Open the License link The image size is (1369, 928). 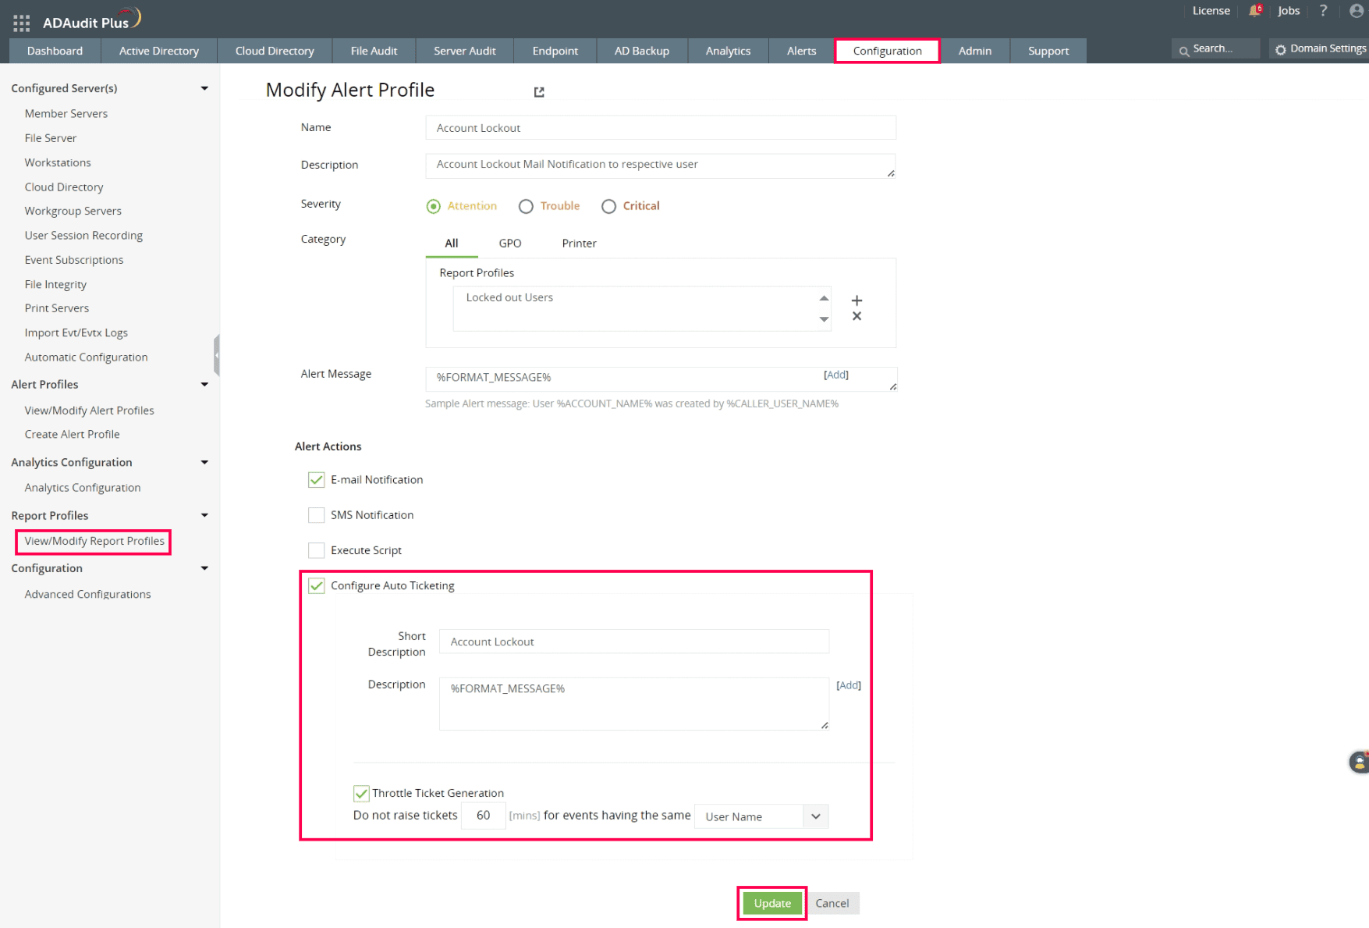click(1211, 11)
